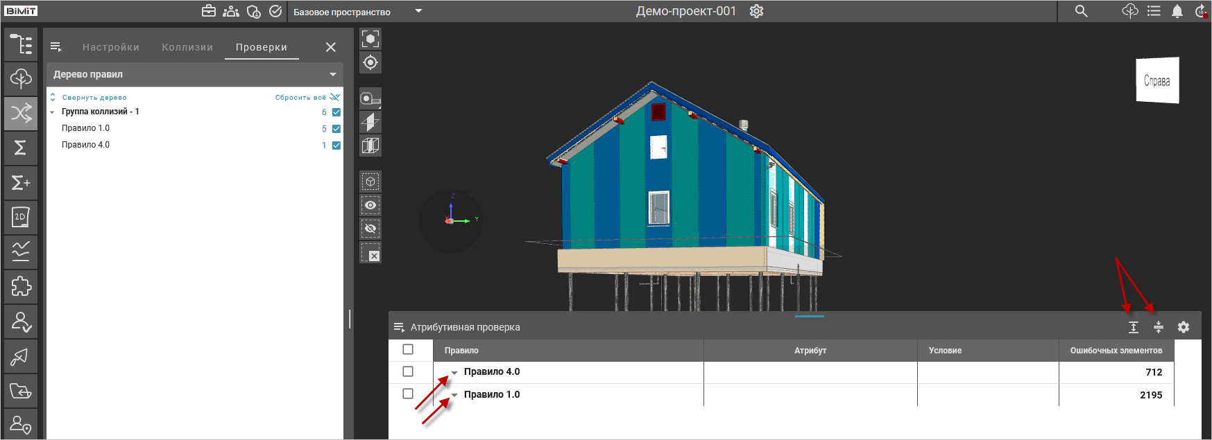Toggle the Правило 1.0 tree checkbox
Screen dimensions: 1212x440
click(x=336, y=129)
